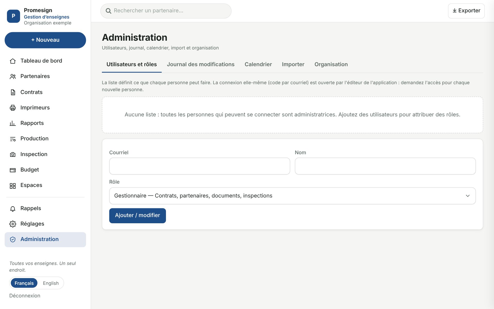The width and height of the screenshot is (494, 309).
Task: Select Utilisateurs et rôles tab
Action: [131, 64]
